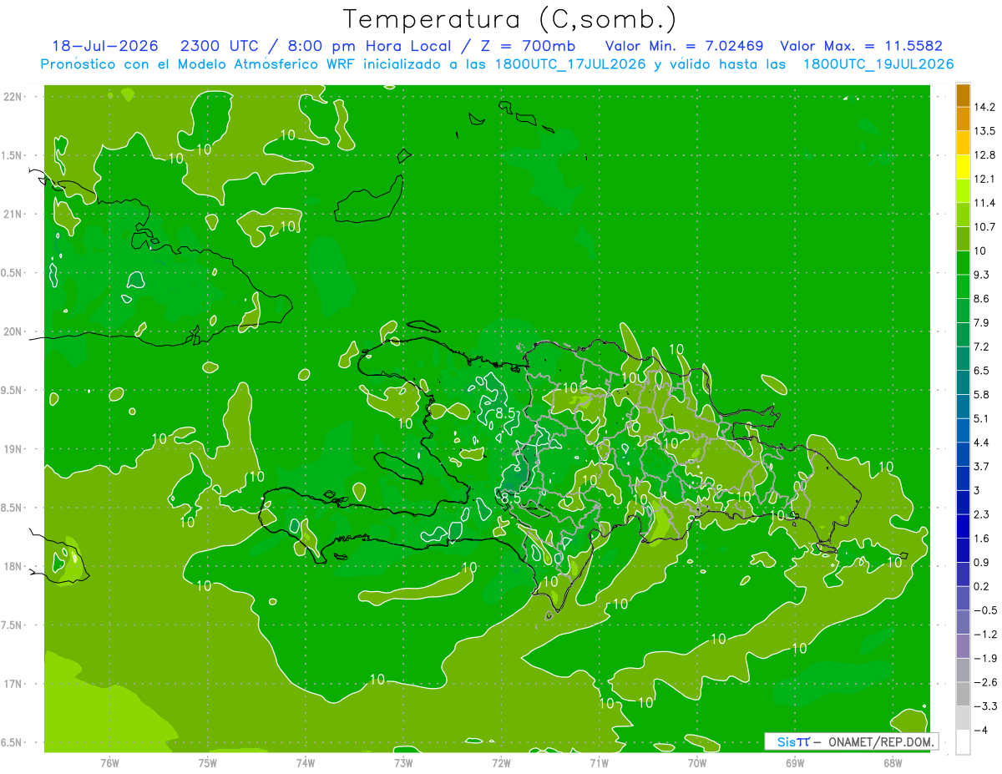1002x774 pixels.
Task: Click the "0.9" color scale label
Action: pos(981,562)
